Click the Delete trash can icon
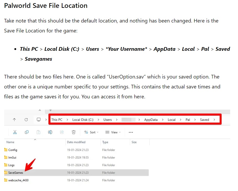Viewport: 238px width, 191px height. tap(74, 132)
